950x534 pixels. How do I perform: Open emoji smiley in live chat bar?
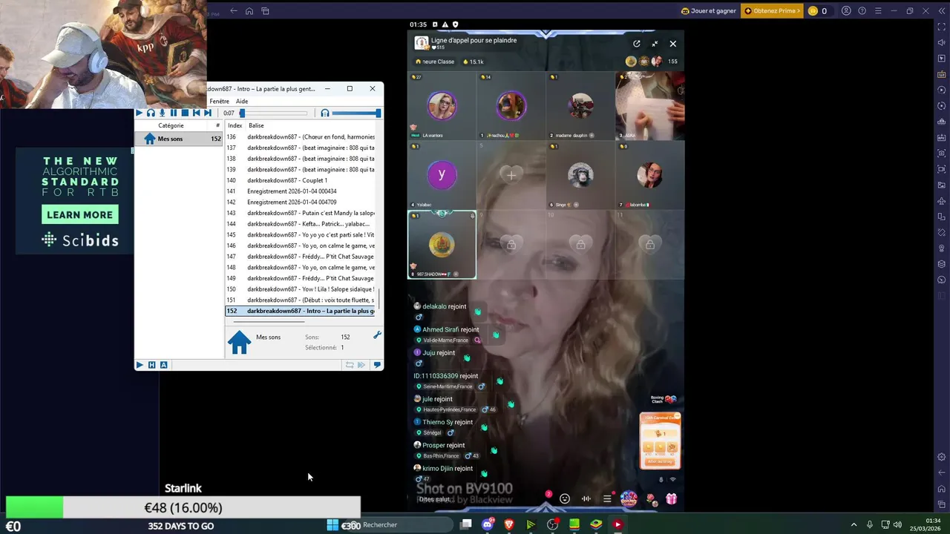pos(565,498)
